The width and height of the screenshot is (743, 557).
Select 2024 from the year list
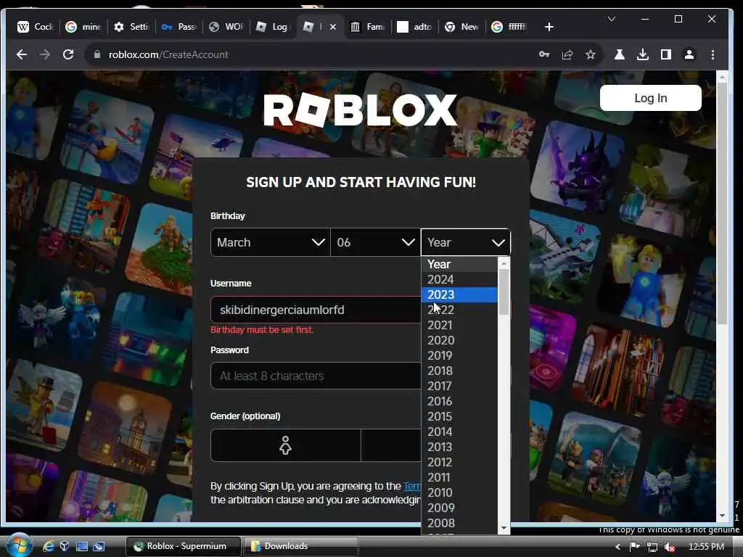click(459, 279)
